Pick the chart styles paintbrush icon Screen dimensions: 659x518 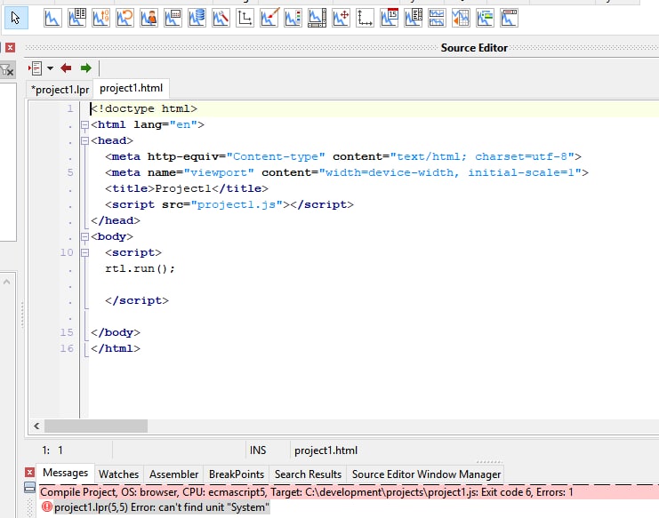click(269, 18)
